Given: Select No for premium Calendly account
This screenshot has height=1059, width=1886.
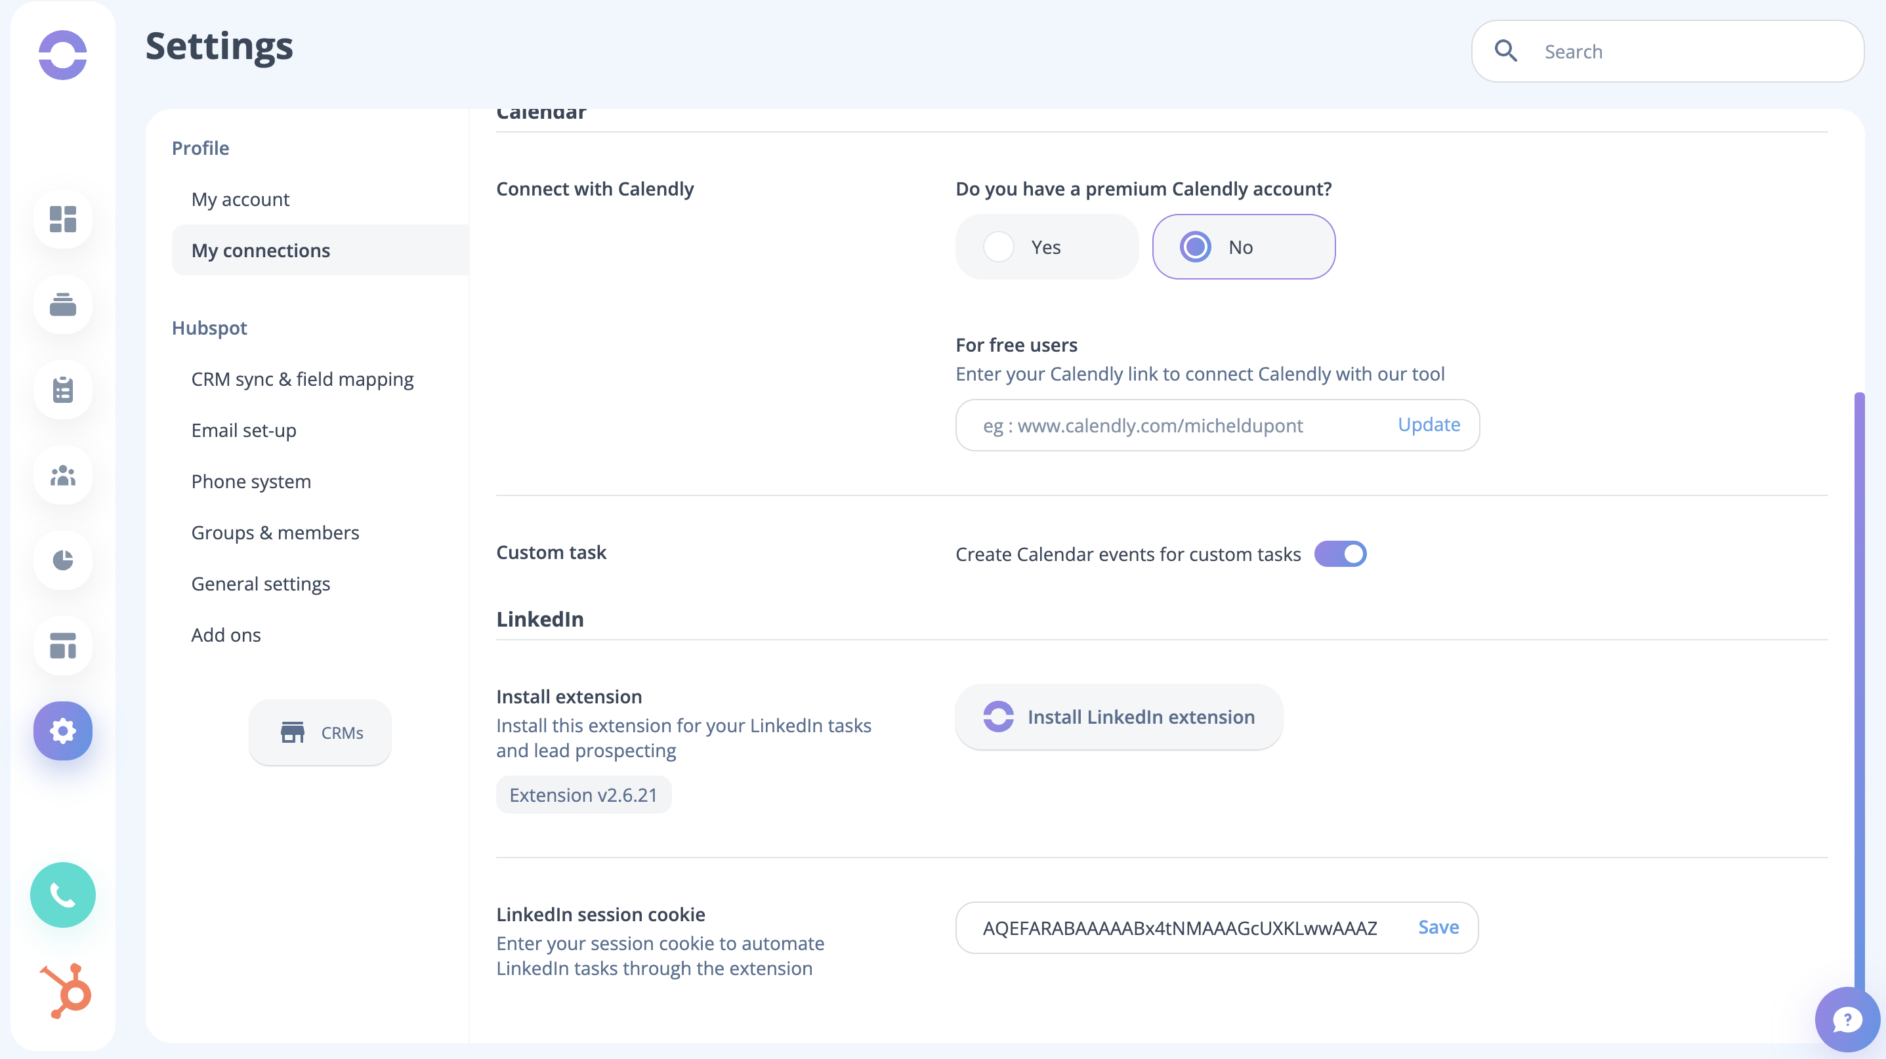Looking at the screenshot, I should (x=1243, y=247).
